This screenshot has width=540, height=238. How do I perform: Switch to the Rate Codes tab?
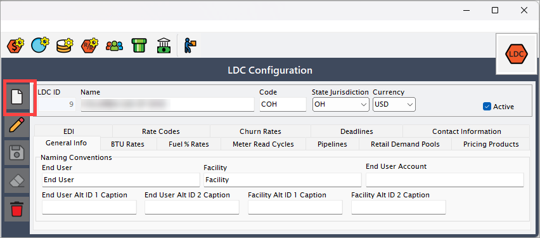click(161, 131)
